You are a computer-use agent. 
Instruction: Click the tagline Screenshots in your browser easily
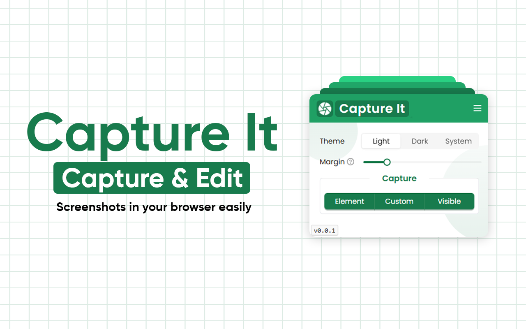tap(154, 207)
